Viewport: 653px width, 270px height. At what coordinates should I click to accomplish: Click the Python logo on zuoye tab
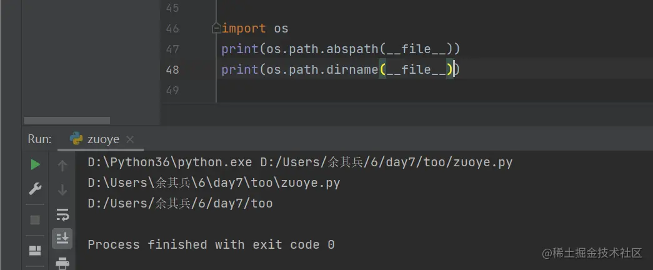[x=76, y=139]
